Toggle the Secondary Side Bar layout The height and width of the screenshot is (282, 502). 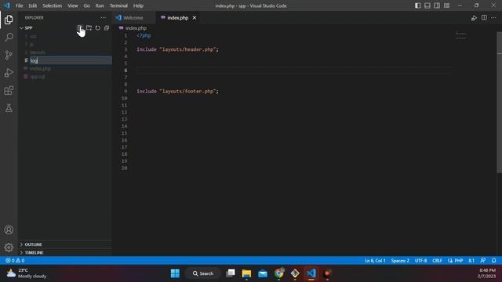coord(437,5)
